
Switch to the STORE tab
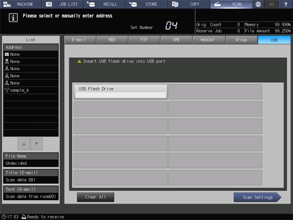[147, 5]
